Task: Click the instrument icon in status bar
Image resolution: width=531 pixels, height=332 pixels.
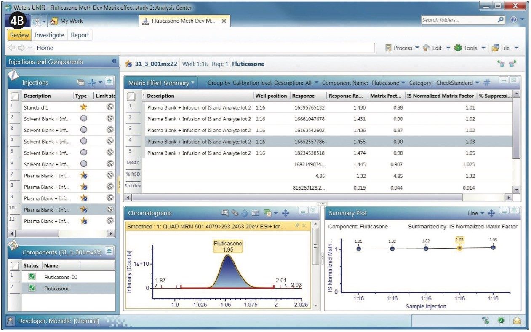Action: [x=486, y=321]
